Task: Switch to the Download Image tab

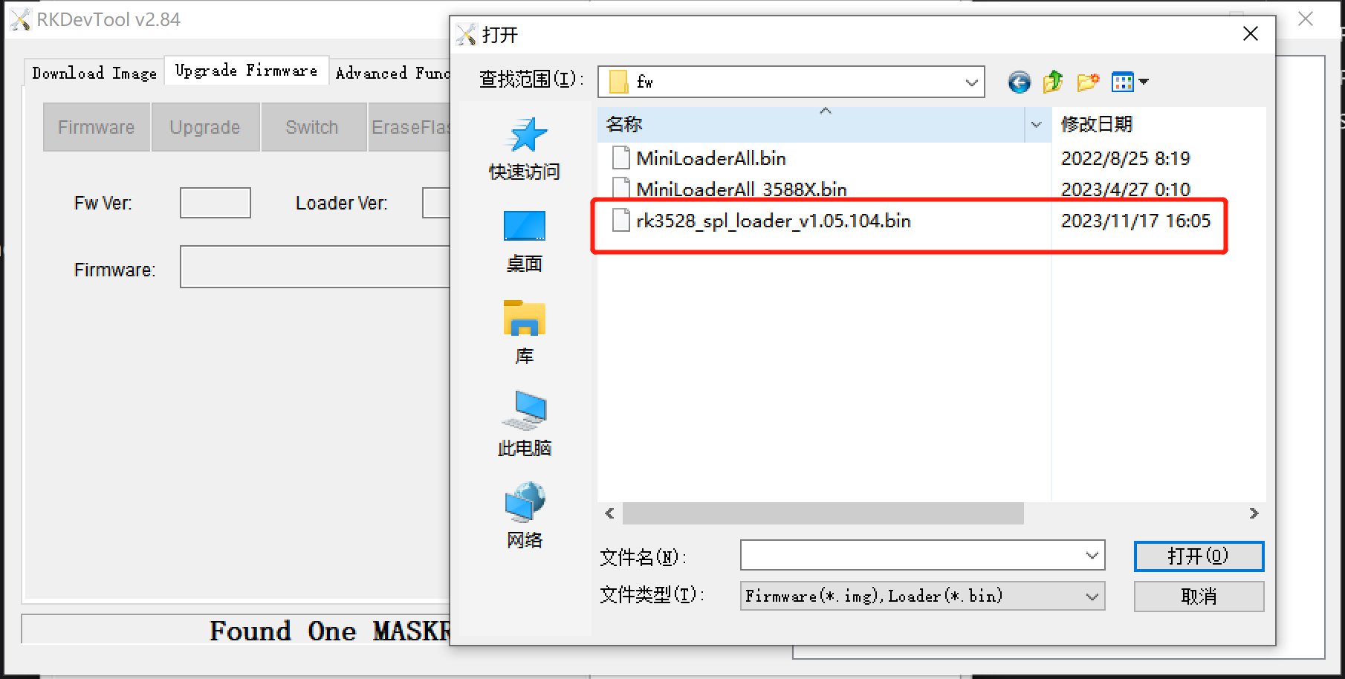Action: (x=94, y=74)
